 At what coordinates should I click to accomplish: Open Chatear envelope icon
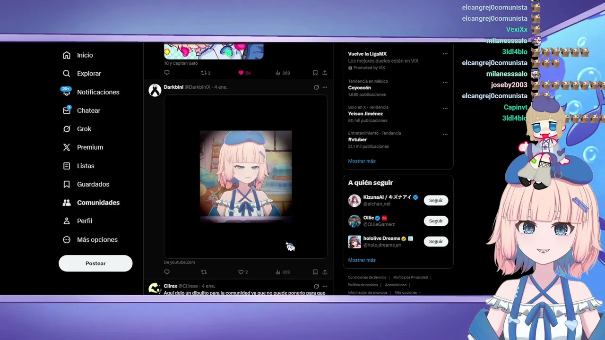click(x=67, y=110)
